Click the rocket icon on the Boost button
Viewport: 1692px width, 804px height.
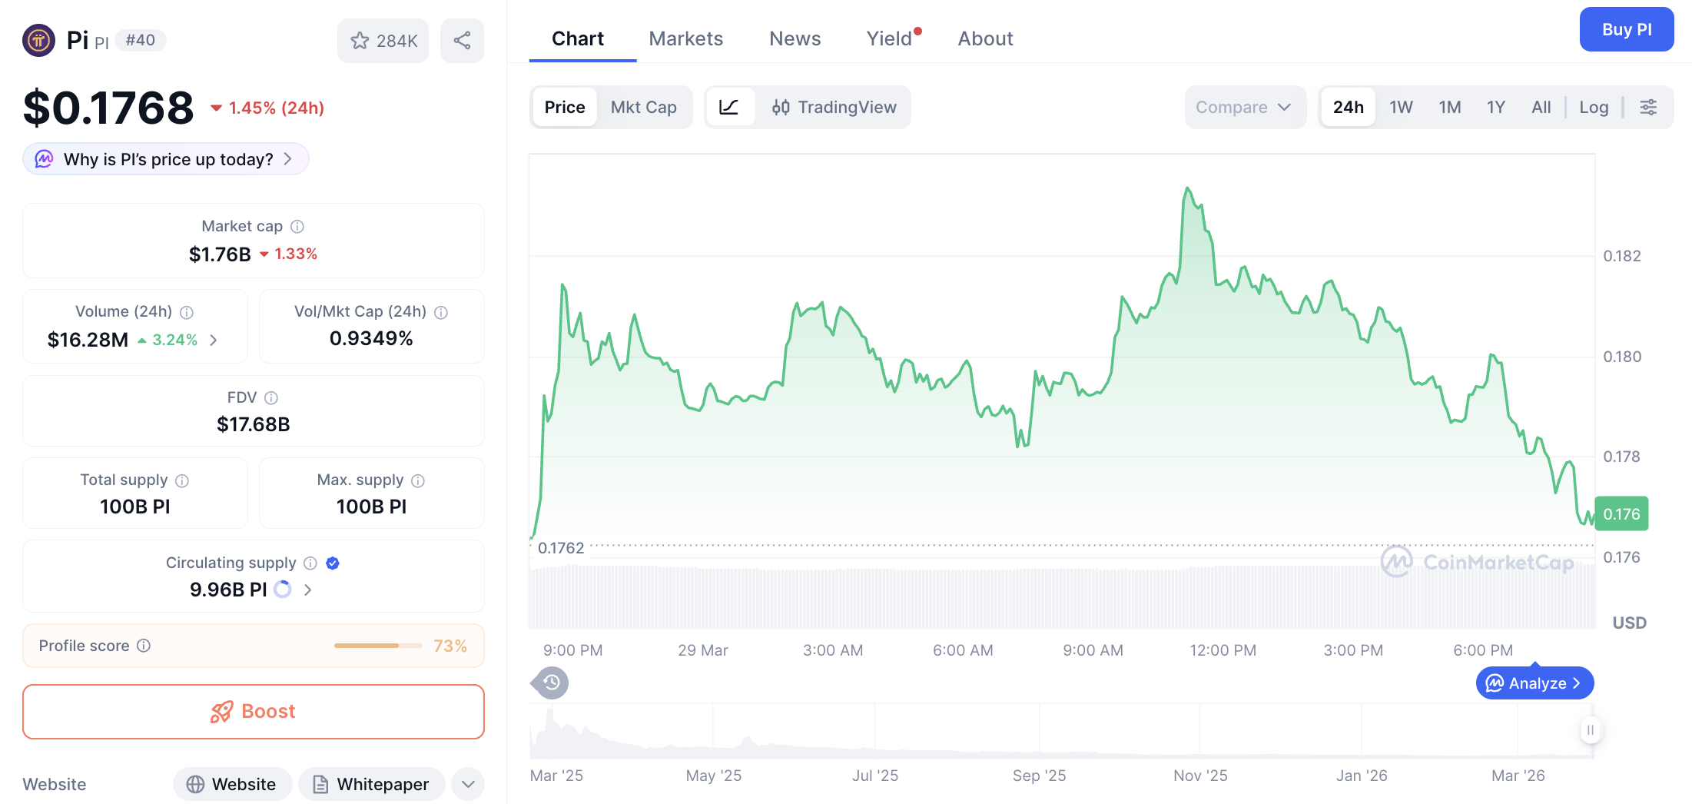tap(222, 711)
